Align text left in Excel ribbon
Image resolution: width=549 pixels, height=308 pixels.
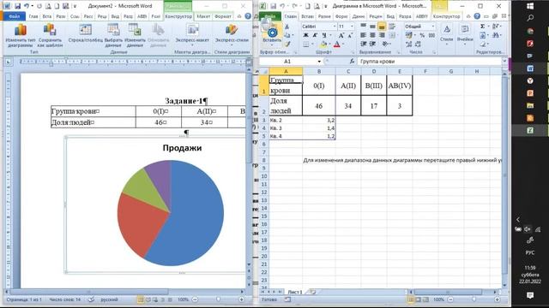pyautogui.click(x=364, y=35)
